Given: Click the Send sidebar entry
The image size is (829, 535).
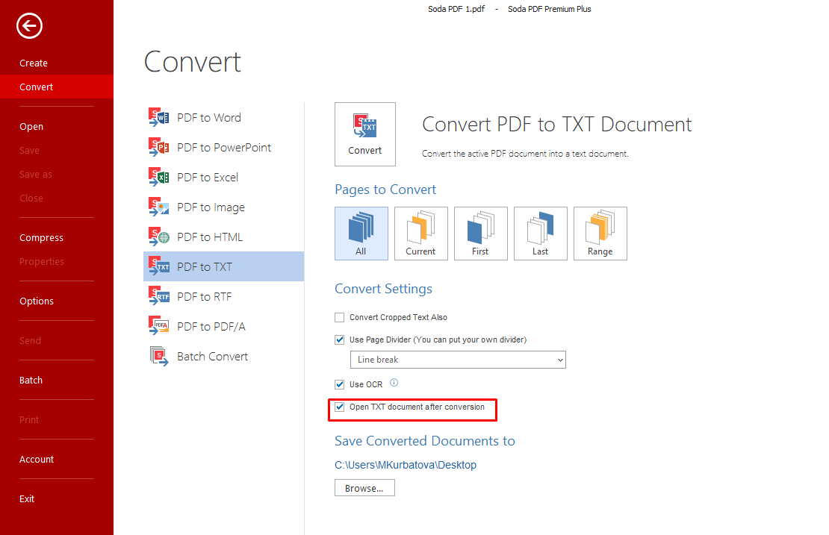Looking at the screenshot, I should (30, 341).
